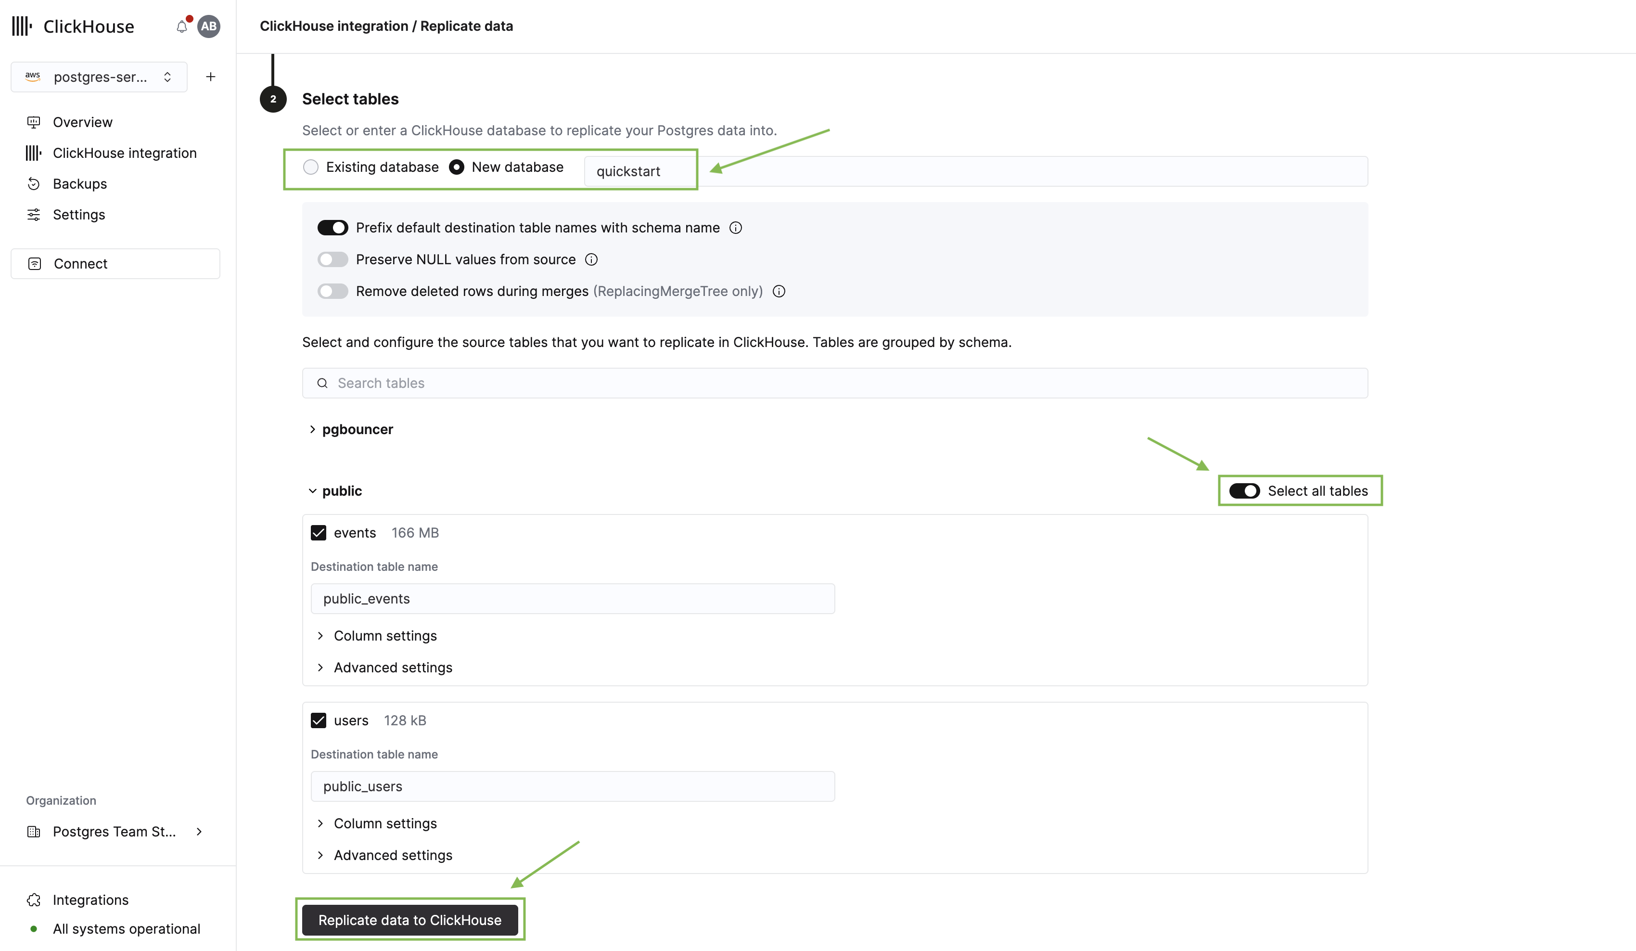The width and height of the screenshot is (1636, 951).
Task: Select the Existing database radio button
Action: pos(310,167)
